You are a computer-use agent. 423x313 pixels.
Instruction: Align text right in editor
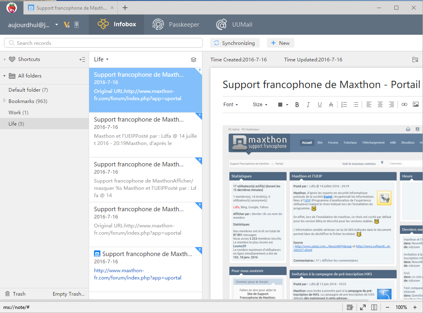[392, 105]
